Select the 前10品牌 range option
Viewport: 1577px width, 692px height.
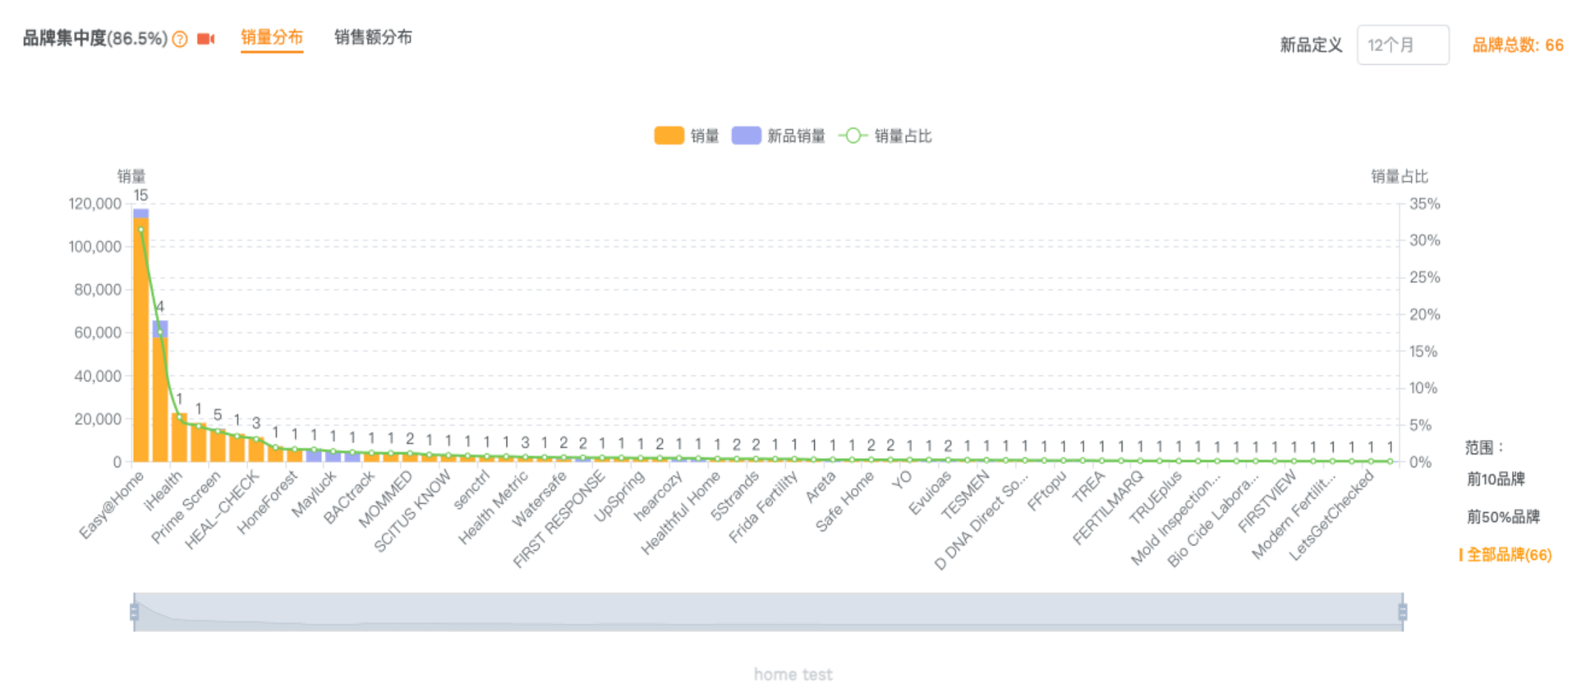click(x=1496, y=479)
